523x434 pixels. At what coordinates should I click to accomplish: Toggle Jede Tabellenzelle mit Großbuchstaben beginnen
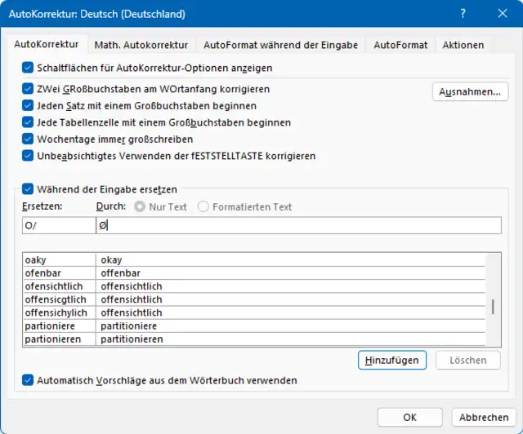pyautogui.click(x=29, y=122)
